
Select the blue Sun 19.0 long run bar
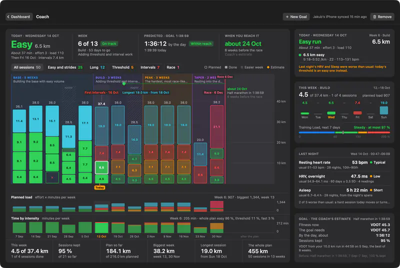pyautogui.click(x=383, y=110)
